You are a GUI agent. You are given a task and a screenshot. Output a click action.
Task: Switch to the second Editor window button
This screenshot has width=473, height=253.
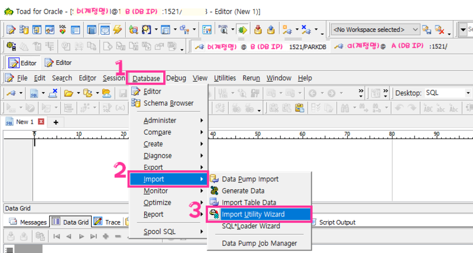58,63
